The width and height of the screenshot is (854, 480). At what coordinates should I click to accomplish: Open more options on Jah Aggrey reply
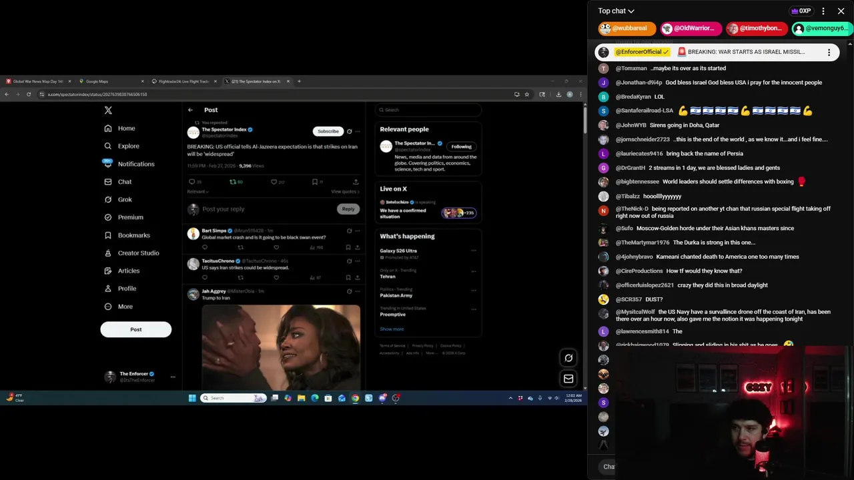[358, 291]
